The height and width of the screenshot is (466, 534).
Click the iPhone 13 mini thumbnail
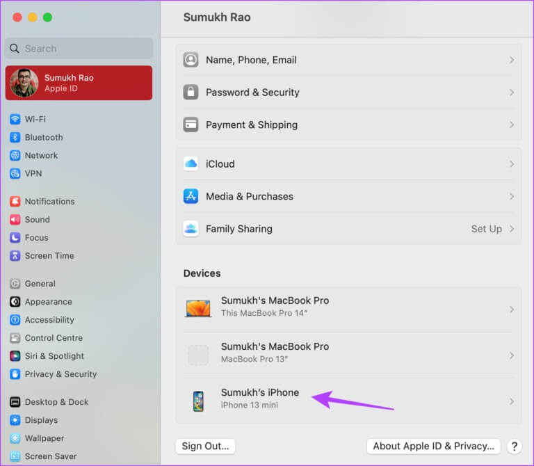[x=198, y=401]
